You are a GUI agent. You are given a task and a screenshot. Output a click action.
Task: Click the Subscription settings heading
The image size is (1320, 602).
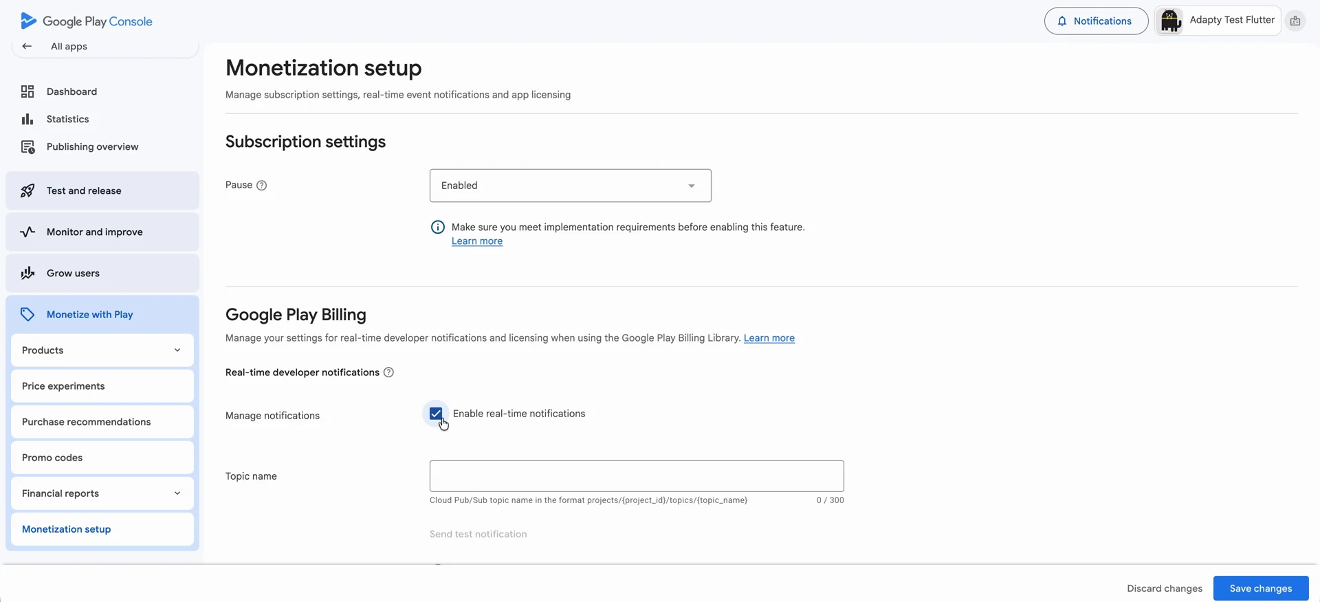(305, 142)
